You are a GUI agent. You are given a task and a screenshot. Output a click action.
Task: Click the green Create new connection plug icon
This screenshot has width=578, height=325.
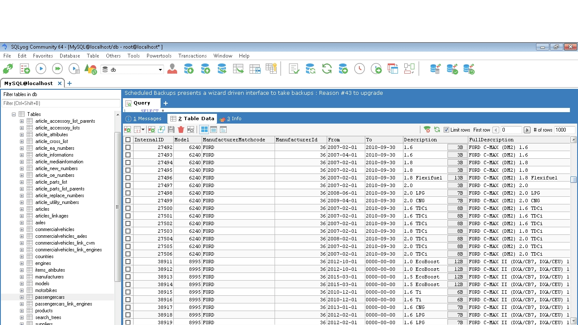coord(8,69)
